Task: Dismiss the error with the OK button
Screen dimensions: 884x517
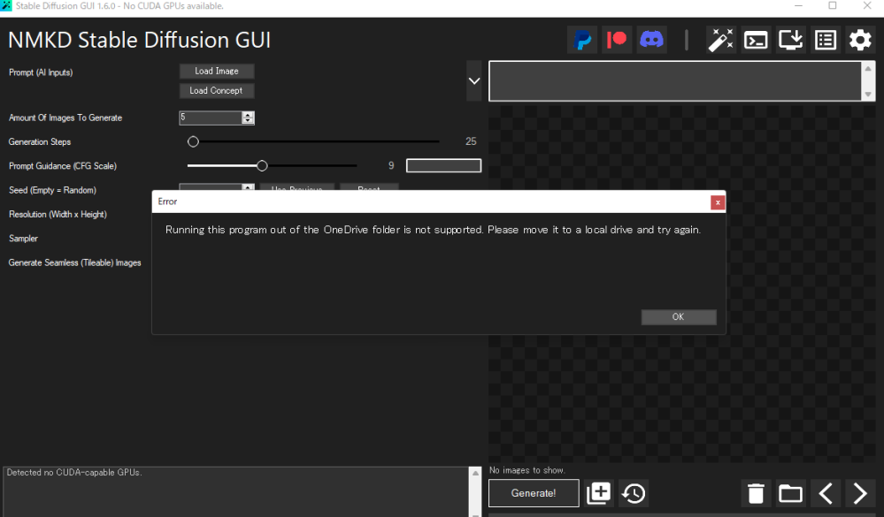Action: pyautogui.click(x=679, y=317)
